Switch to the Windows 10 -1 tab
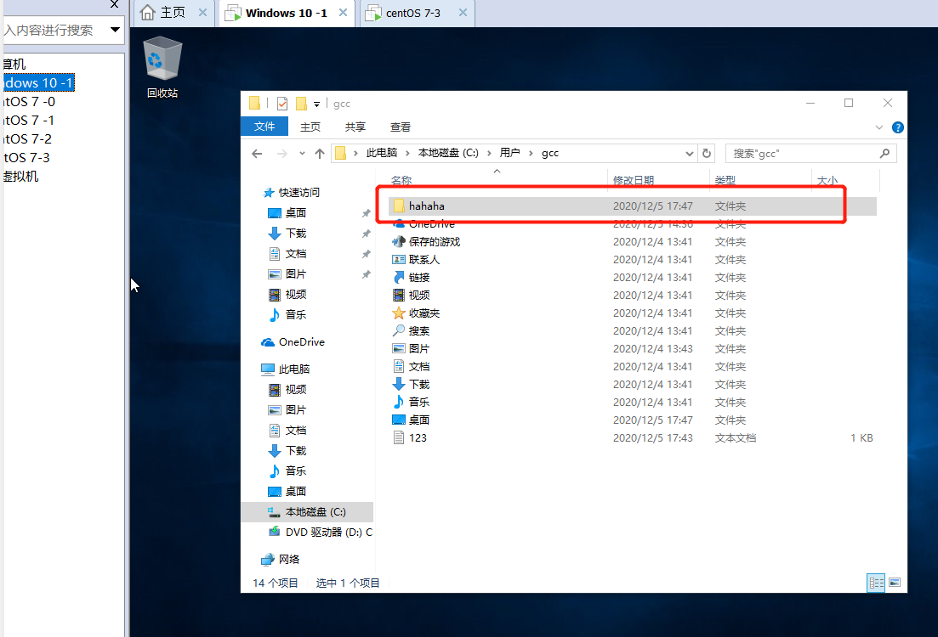Image resolution: width=938 pixels, height=637 pixels. coord(287,13)
